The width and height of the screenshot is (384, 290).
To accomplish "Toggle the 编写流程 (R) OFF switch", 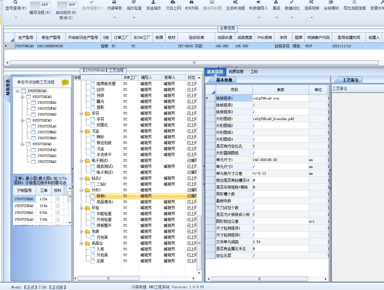I will 41,5.
